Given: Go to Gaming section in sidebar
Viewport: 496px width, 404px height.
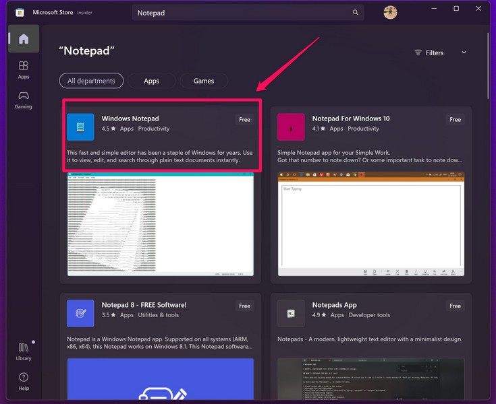Looking at the screenshot, I should coord(24,99).
